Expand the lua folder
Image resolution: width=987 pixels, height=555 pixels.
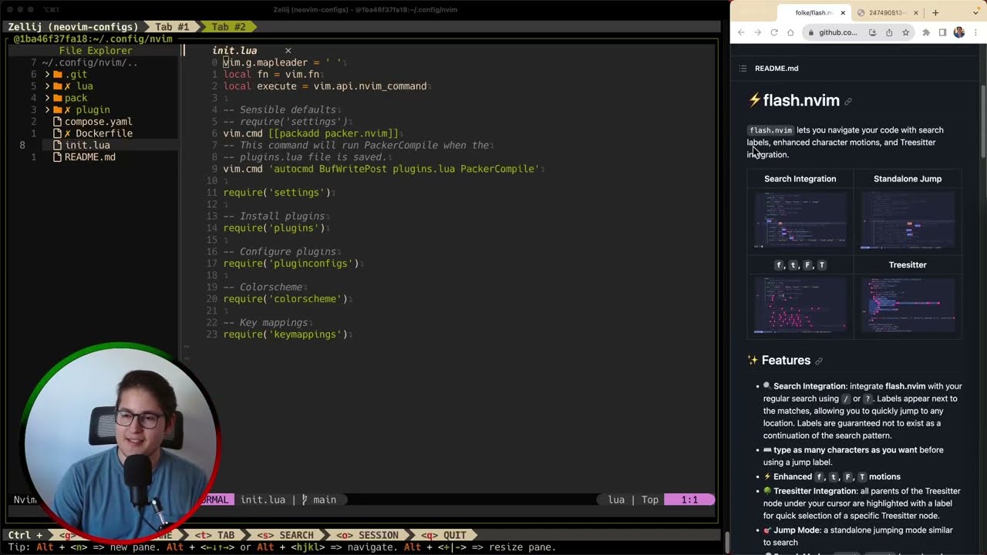[47, 86]
